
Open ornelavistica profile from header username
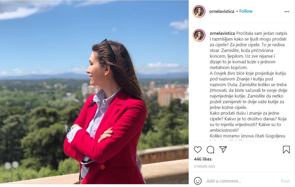(222, 11)
